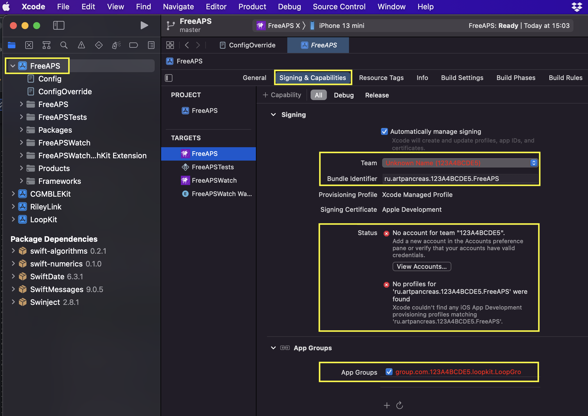Open the Apple menu
588x416 pixels.
click(6, 7)
